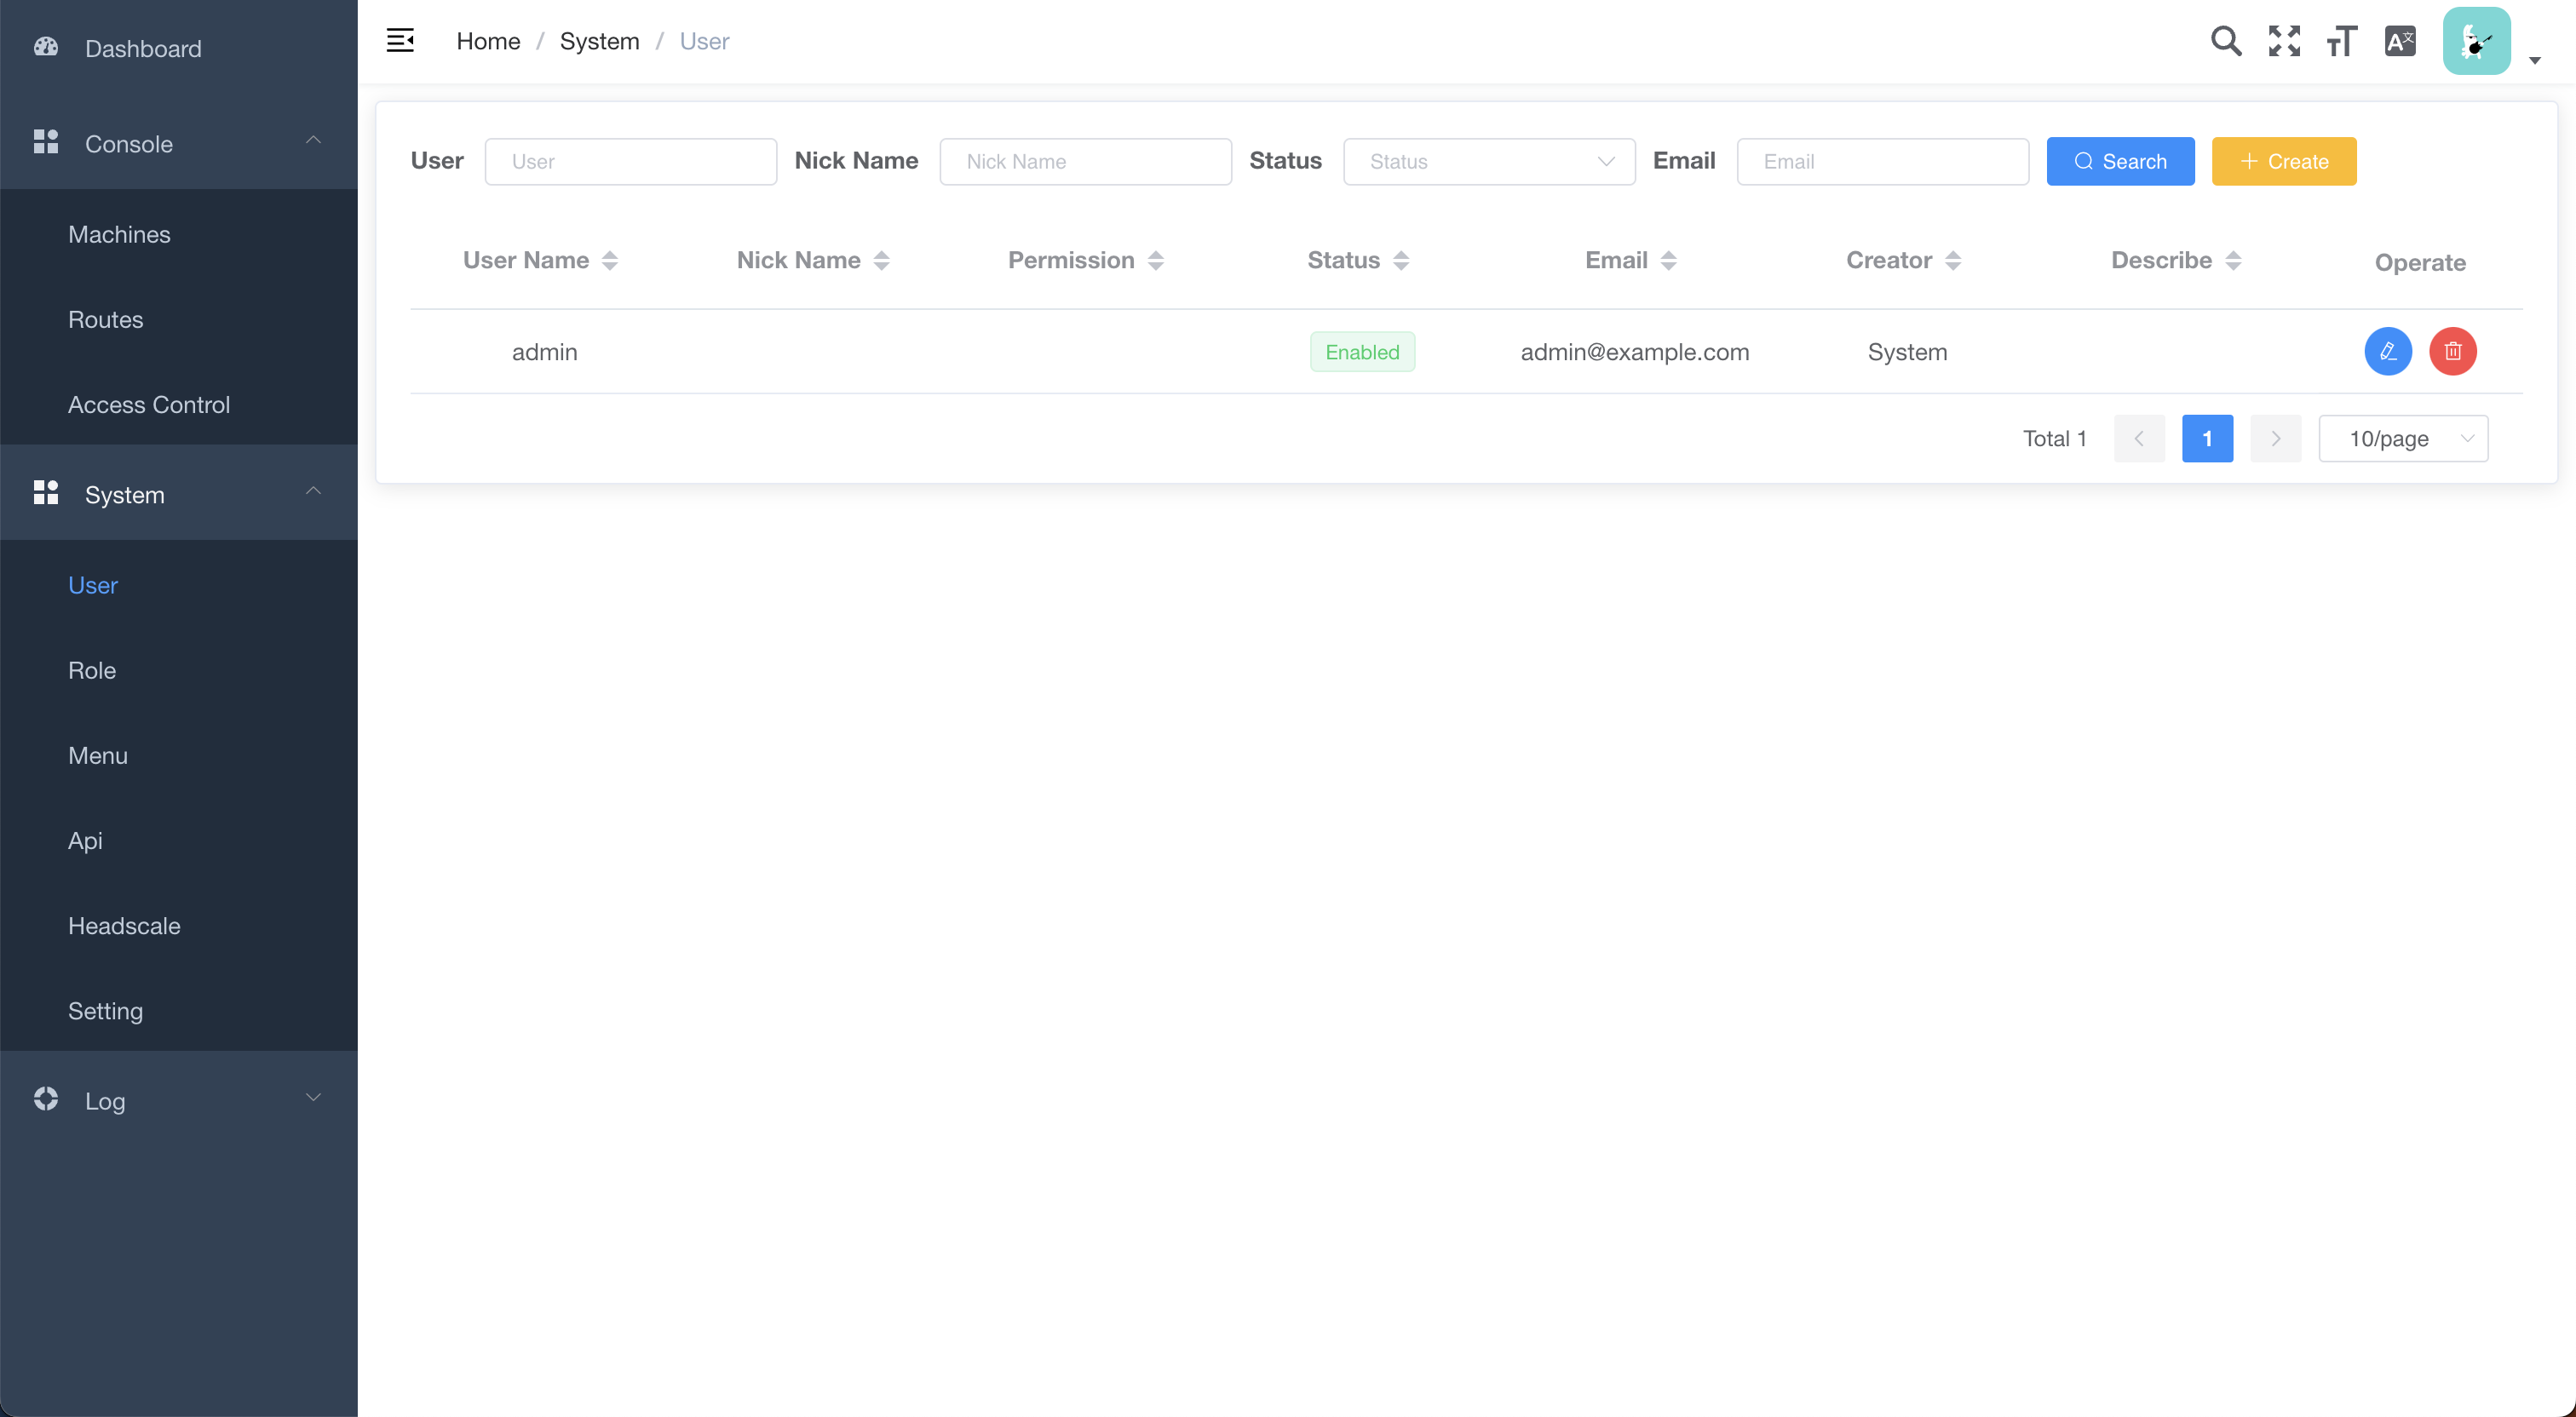Open the font size icon

click(2340, 41)
